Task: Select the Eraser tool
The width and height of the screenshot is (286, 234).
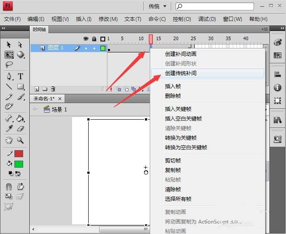Action: point(20,129)
